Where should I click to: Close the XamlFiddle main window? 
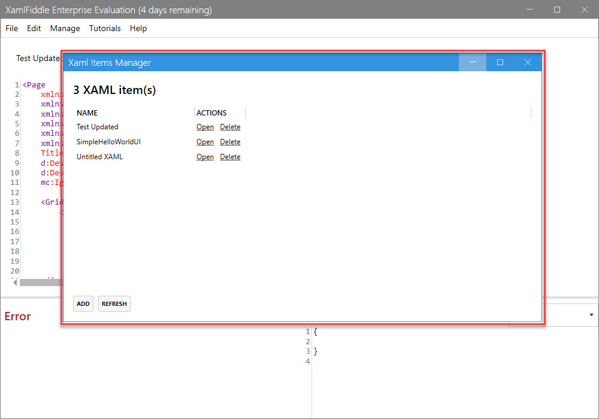click(585, 10)
